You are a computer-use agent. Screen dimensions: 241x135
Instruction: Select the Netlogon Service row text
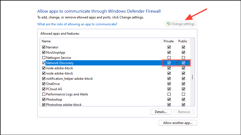pos(59,58)
